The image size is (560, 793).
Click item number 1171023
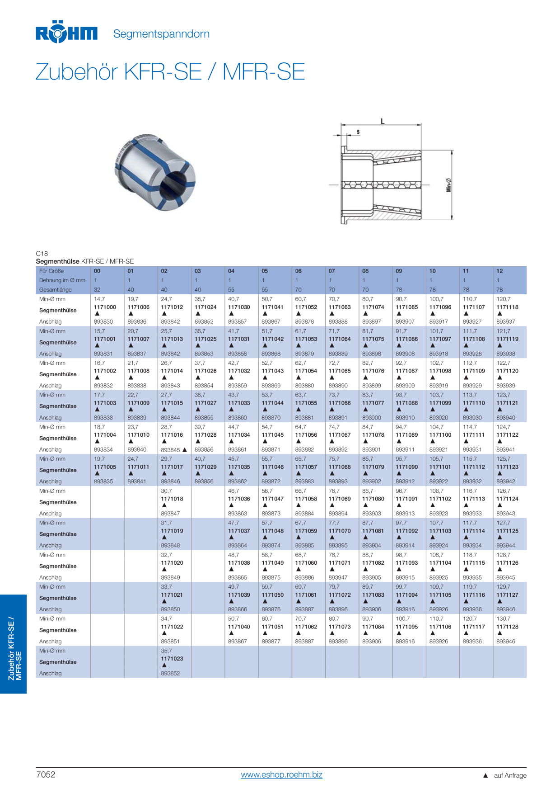[x=172, y=659]
